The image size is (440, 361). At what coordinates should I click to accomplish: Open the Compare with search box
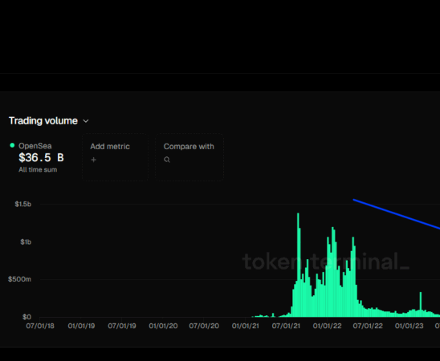189,157
